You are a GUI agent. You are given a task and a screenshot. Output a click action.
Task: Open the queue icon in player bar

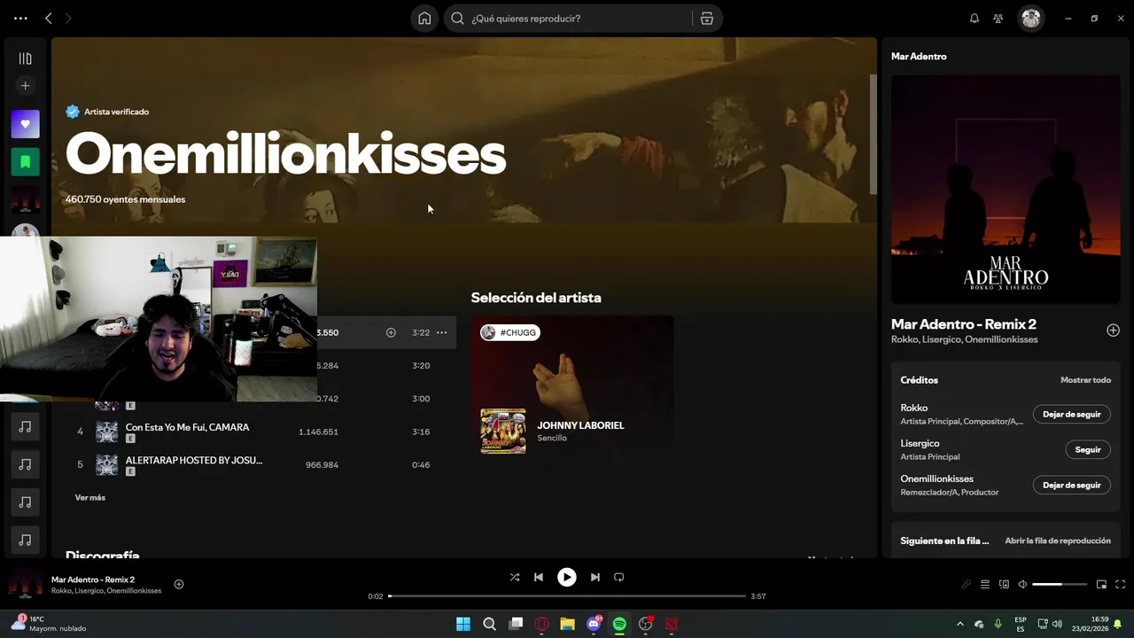(985, 584)
